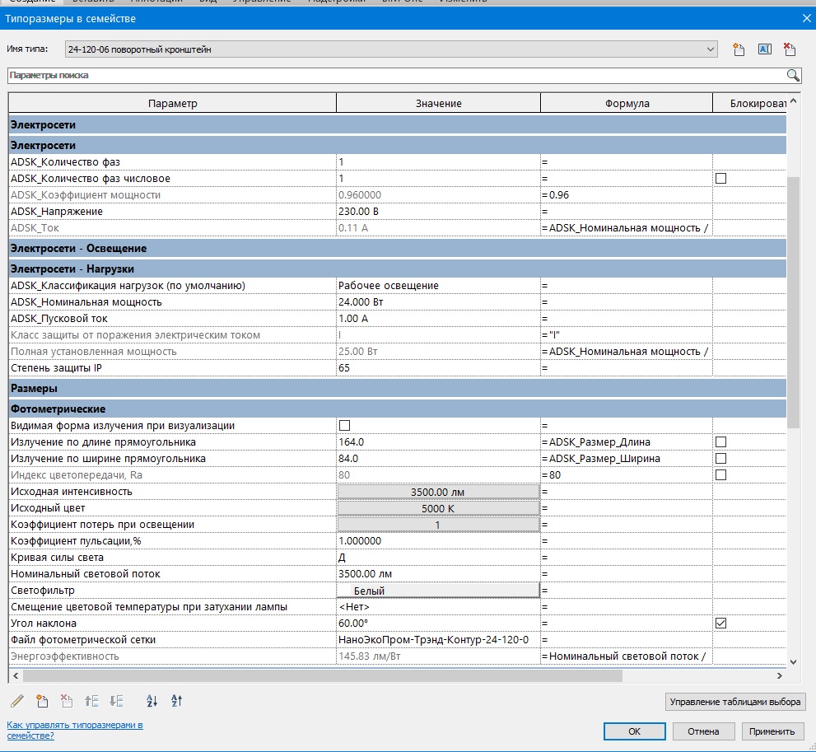Click the Коэффициент пульсации,% value 1.000000
The image size is (816, 752).
[438, 540]
